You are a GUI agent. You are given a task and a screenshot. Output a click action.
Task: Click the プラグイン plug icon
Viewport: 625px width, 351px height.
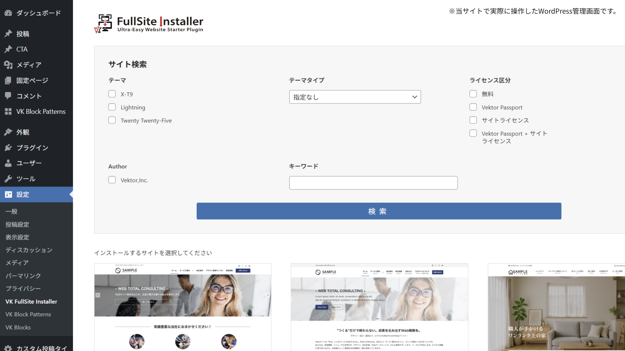coord(8,148)
